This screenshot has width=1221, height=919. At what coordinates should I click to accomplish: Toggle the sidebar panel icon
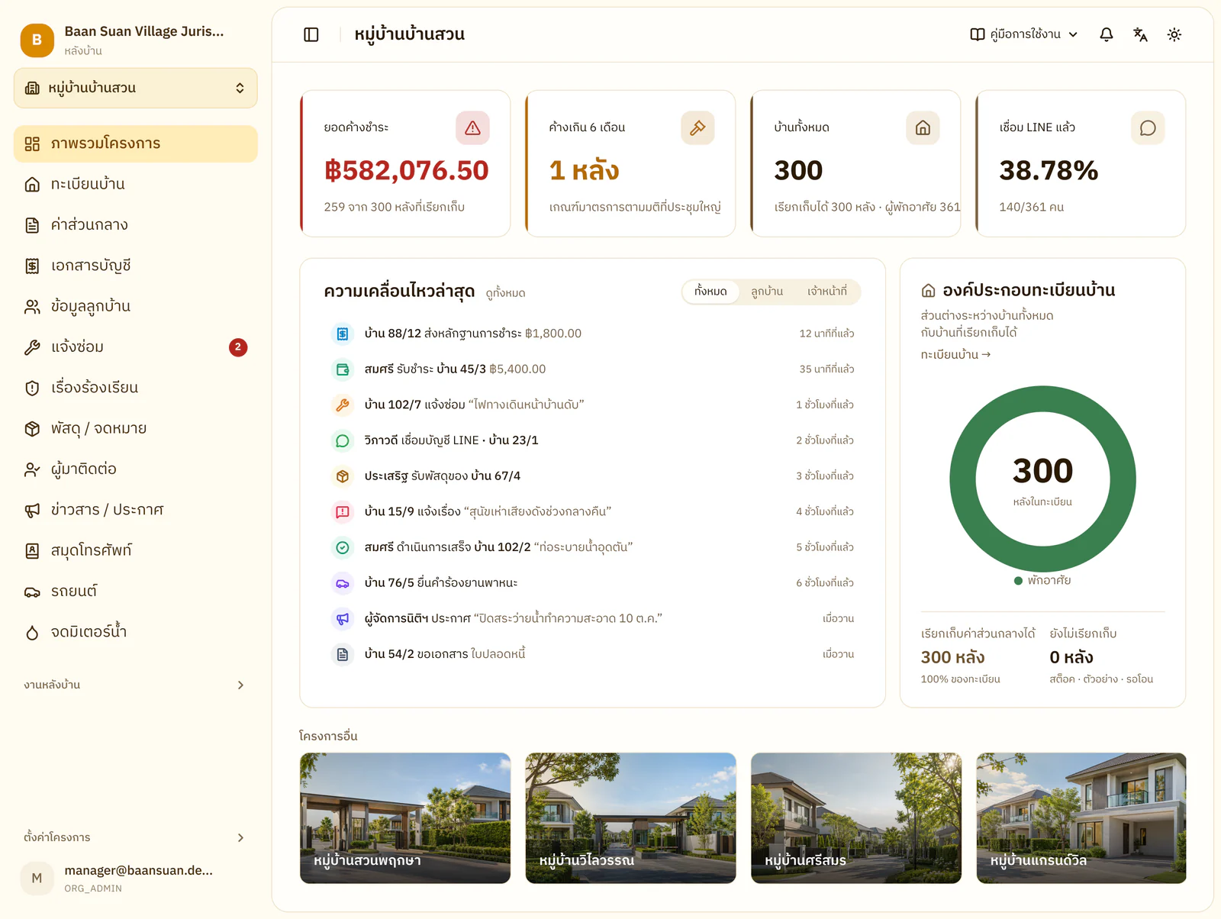311,34
